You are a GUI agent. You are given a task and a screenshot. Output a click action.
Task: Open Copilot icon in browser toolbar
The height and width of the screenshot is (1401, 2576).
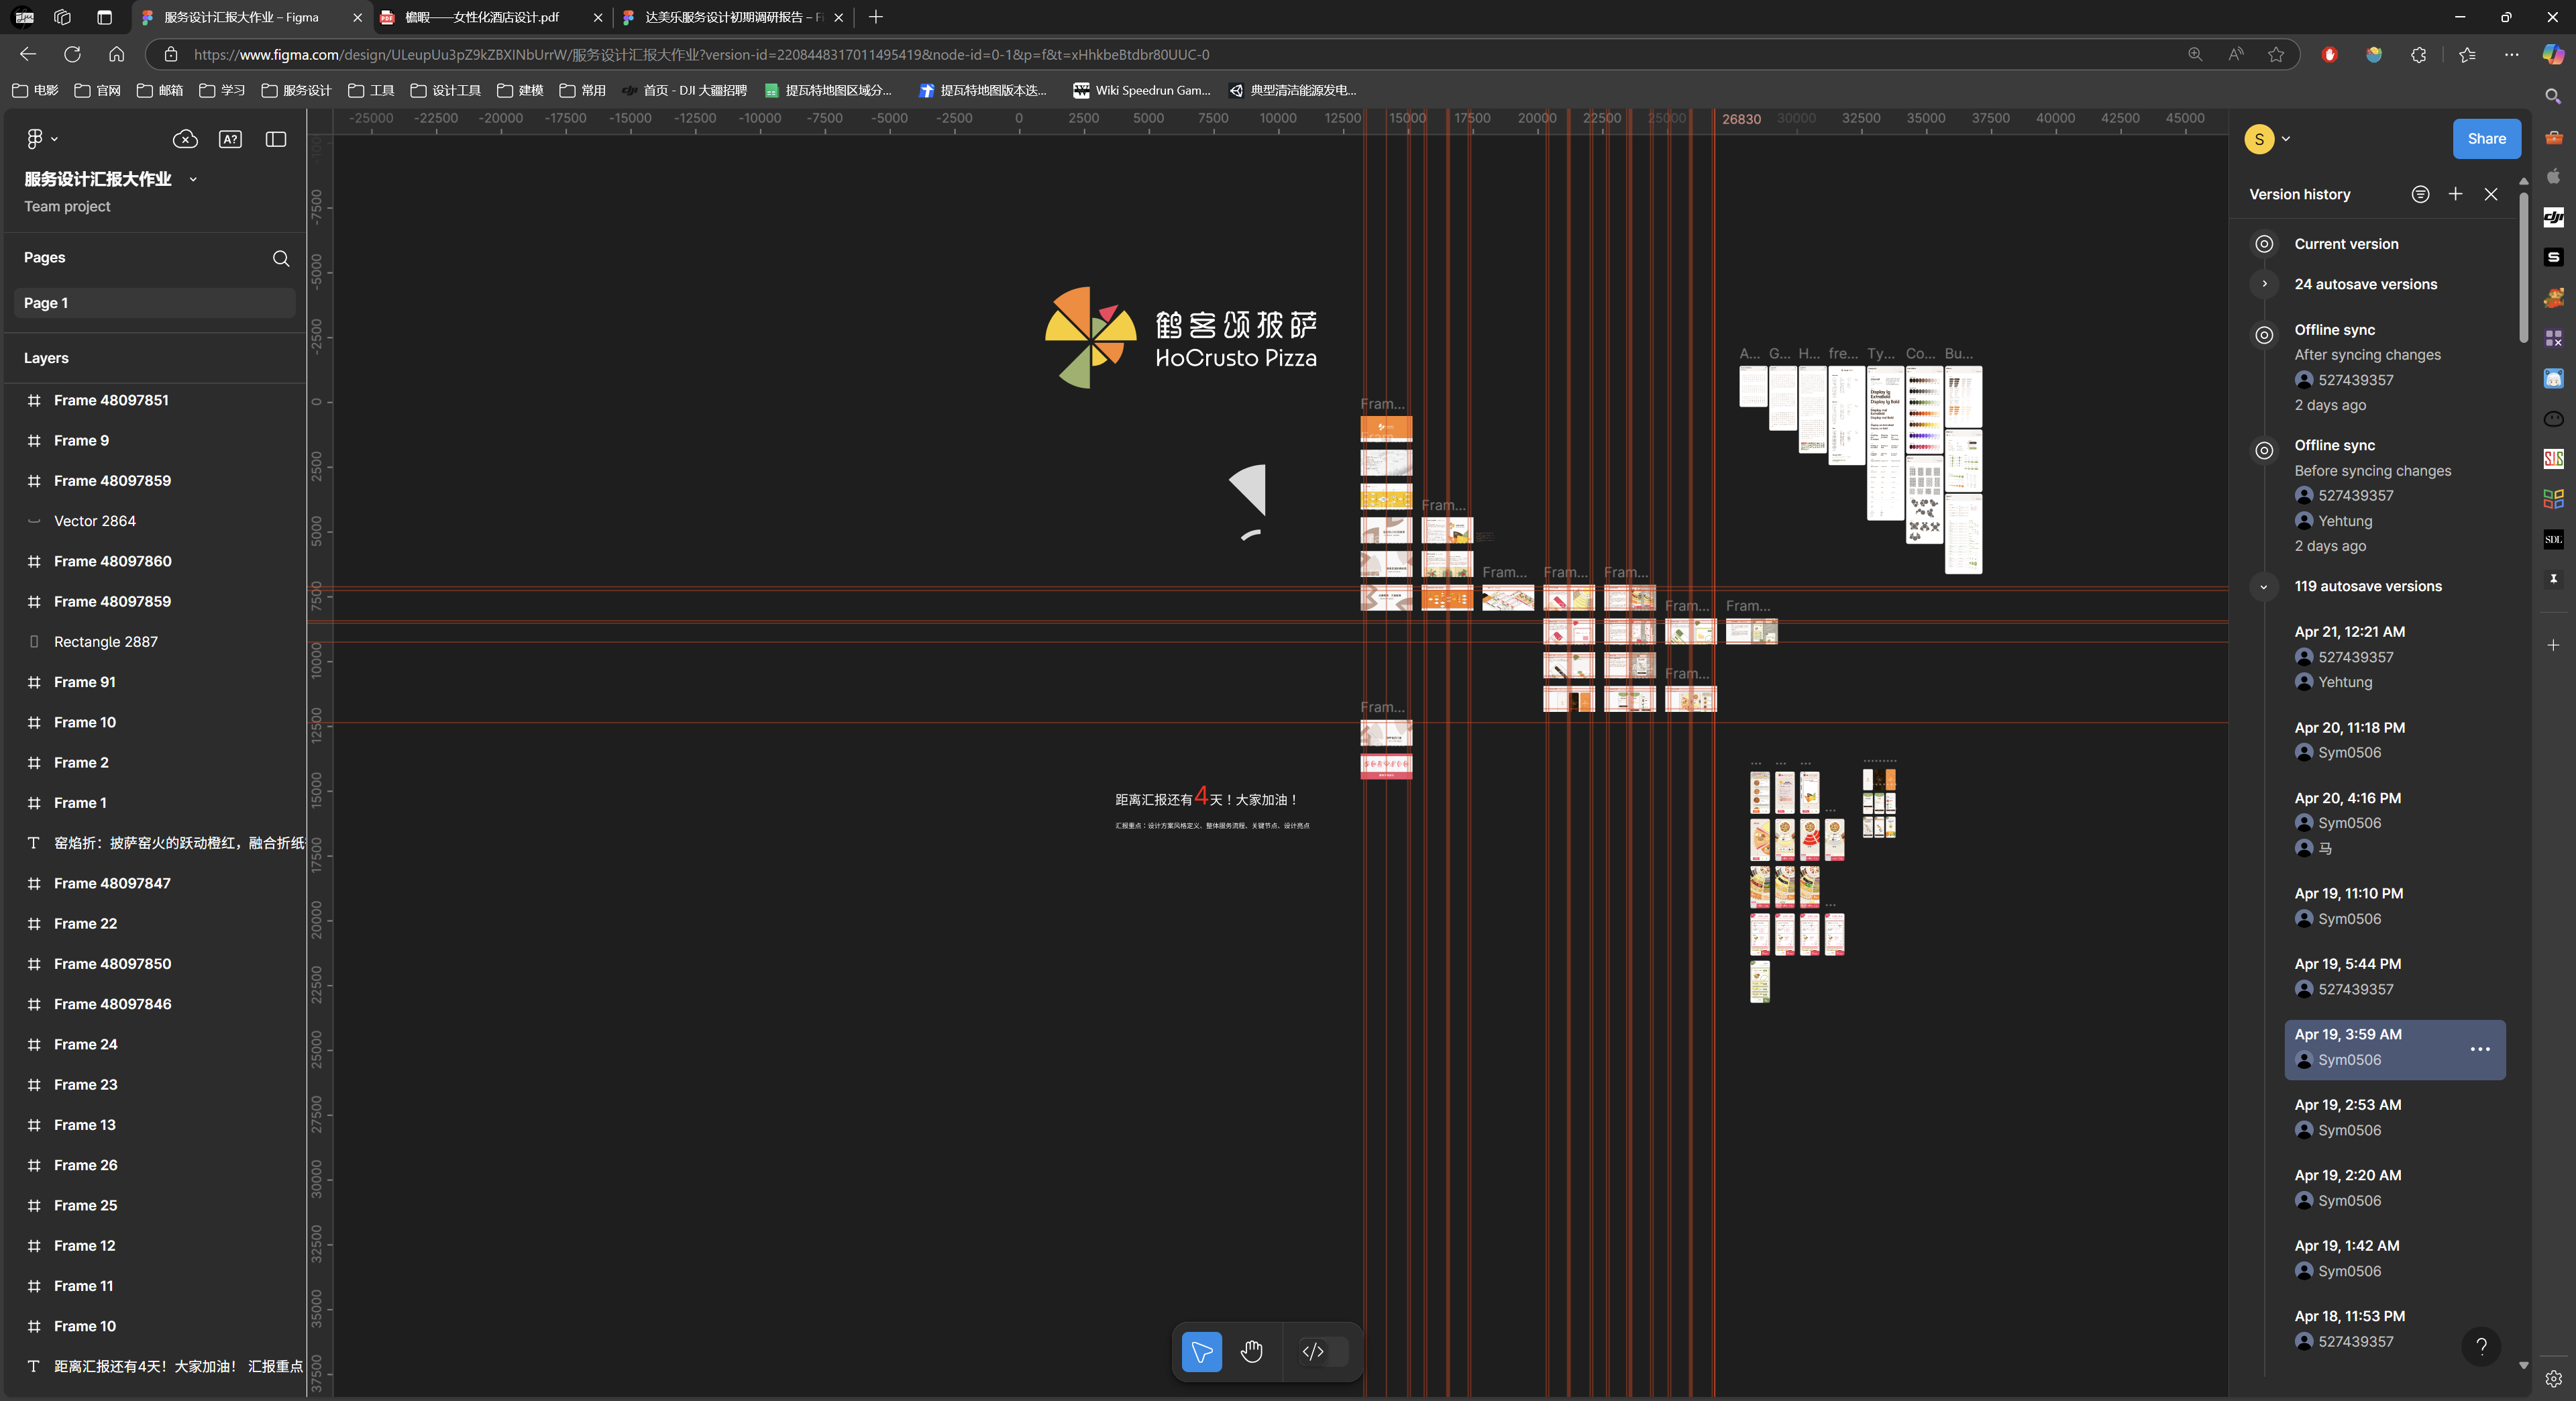[x=2553, y=54]
